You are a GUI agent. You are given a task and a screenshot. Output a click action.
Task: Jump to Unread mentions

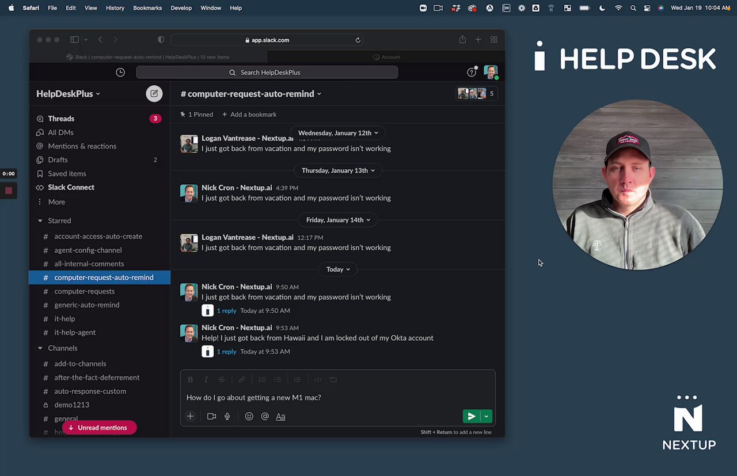[x=100, y=428]
